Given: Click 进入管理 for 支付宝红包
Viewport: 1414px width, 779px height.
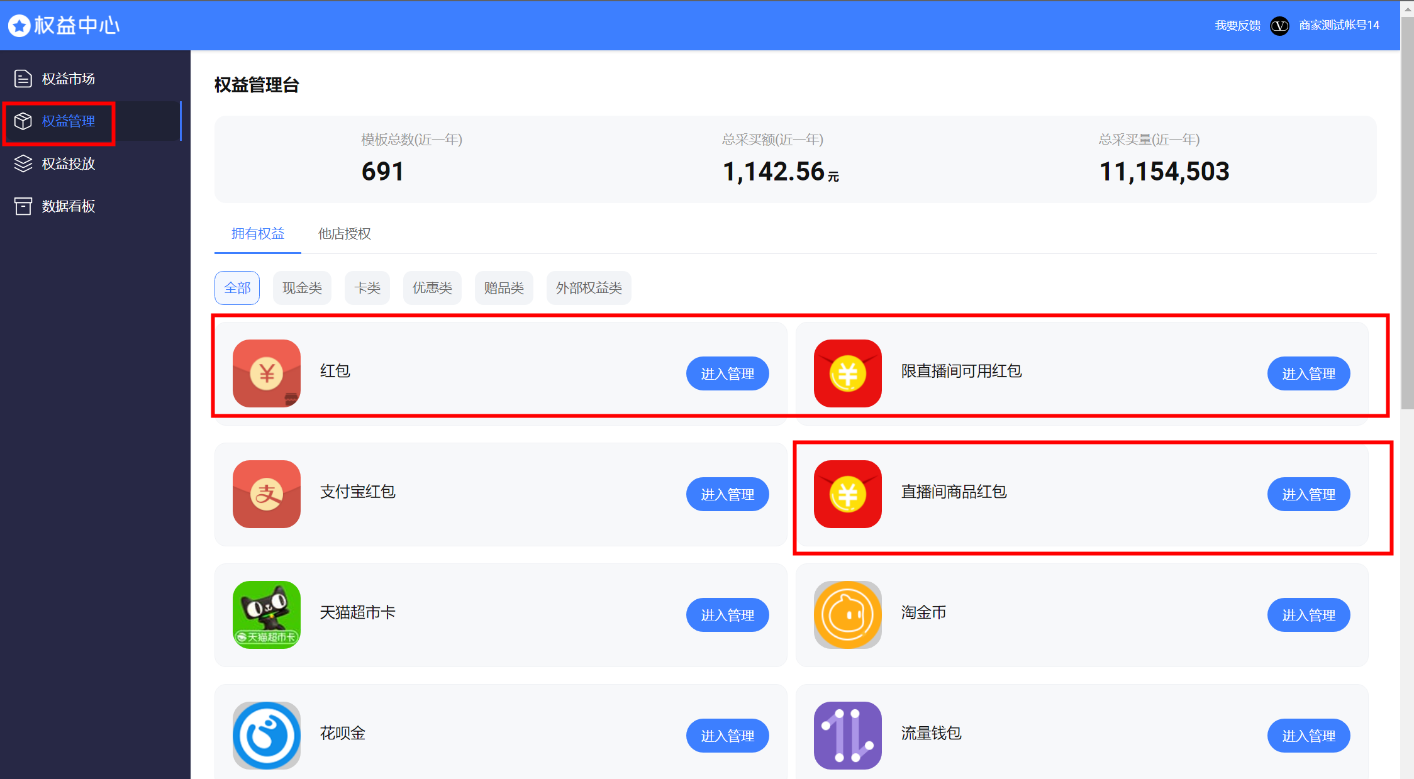Looking at the screenshot, I should click(x=728, y=494).
